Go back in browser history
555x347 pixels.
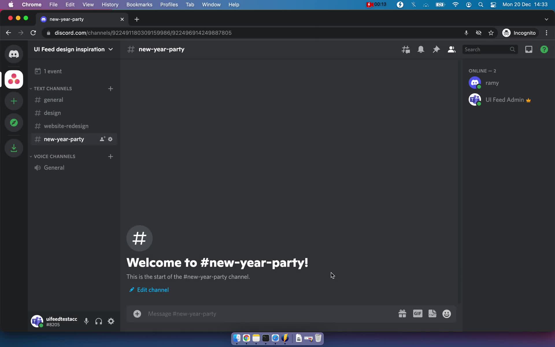(8, 33)
